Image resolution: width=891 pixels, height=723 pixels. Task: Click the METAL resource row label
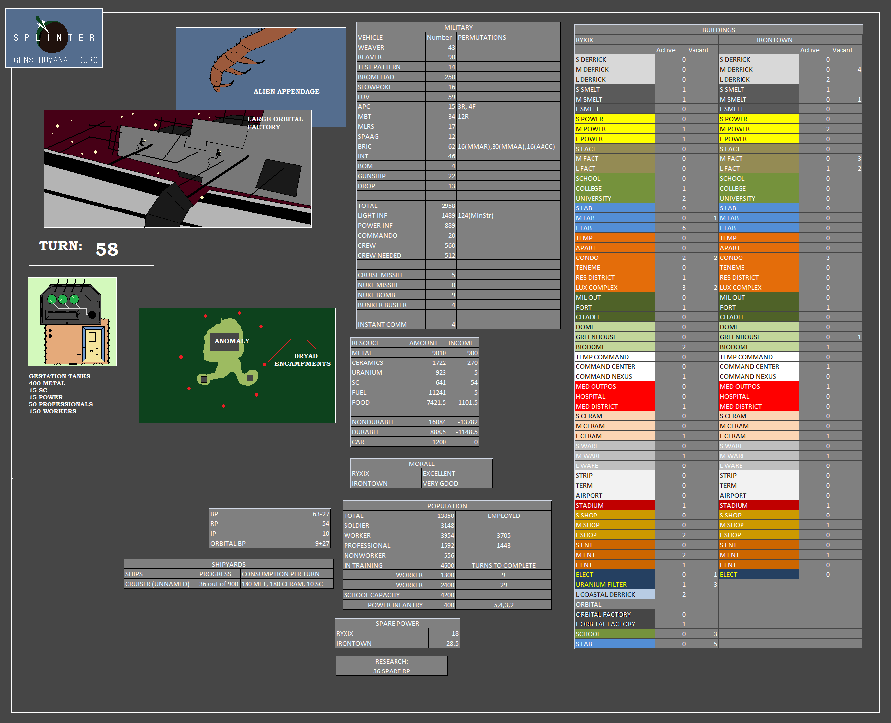pyautogui.click(x=379, y=353)
